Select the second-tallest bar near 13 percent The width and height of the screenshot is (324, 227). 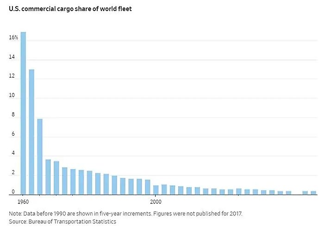[x=31, y=132]
